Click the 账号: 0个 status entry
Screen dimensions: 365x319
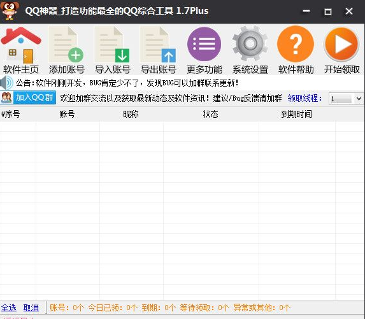pyautogui.click(x=67, y=308)
